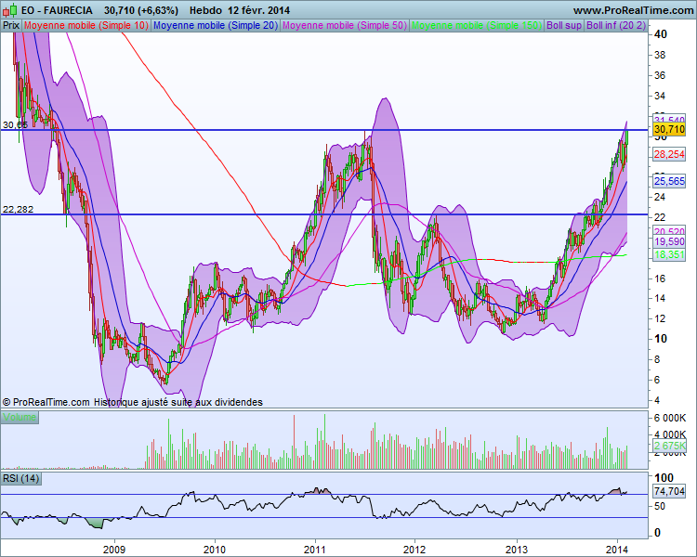Click the Moyenne mobile (Simple 10) label
This screenshot has height=557, width=697.
coord(85,25)
